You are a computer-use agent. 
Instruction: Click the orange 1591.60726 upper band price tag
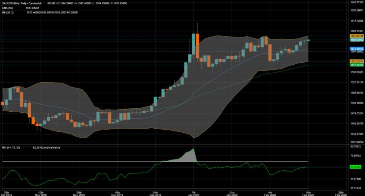[357, 36]
